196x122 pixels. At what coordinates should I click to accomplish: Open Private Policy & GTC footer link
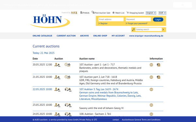(88, 120)
